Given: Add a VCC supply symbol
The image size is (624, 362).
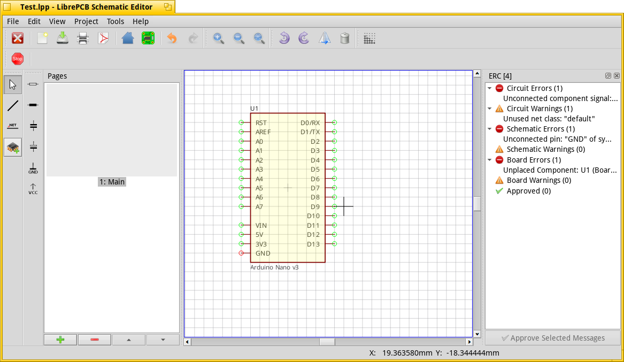Looking at the screenshot, I should [33, 189].
